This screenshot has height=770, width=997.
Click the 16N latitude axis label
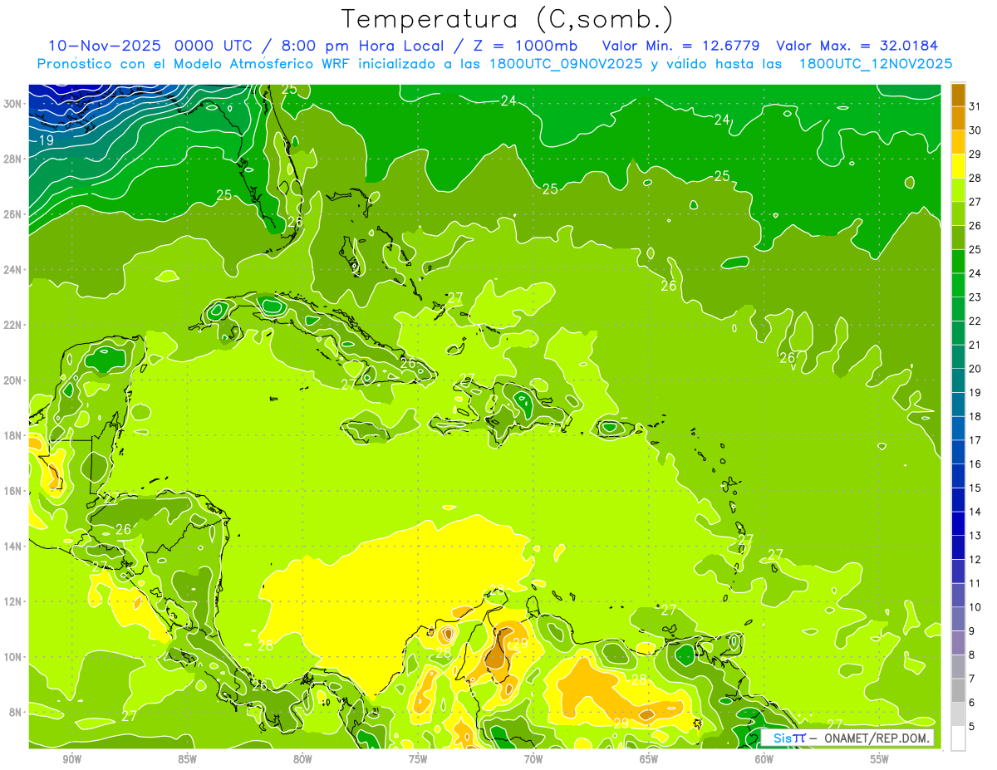tap(13, 491)
